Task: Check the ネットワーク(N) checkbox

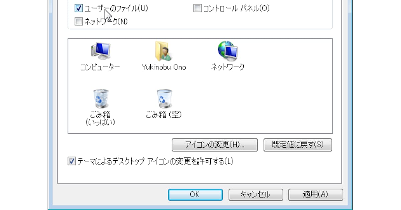Action: point(79,22)
